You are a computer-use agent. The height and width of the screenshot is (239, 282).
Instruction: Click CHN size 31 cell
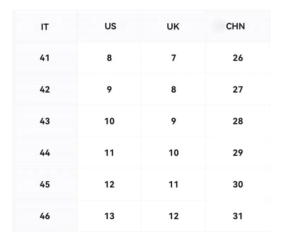[x=238, y=216]
